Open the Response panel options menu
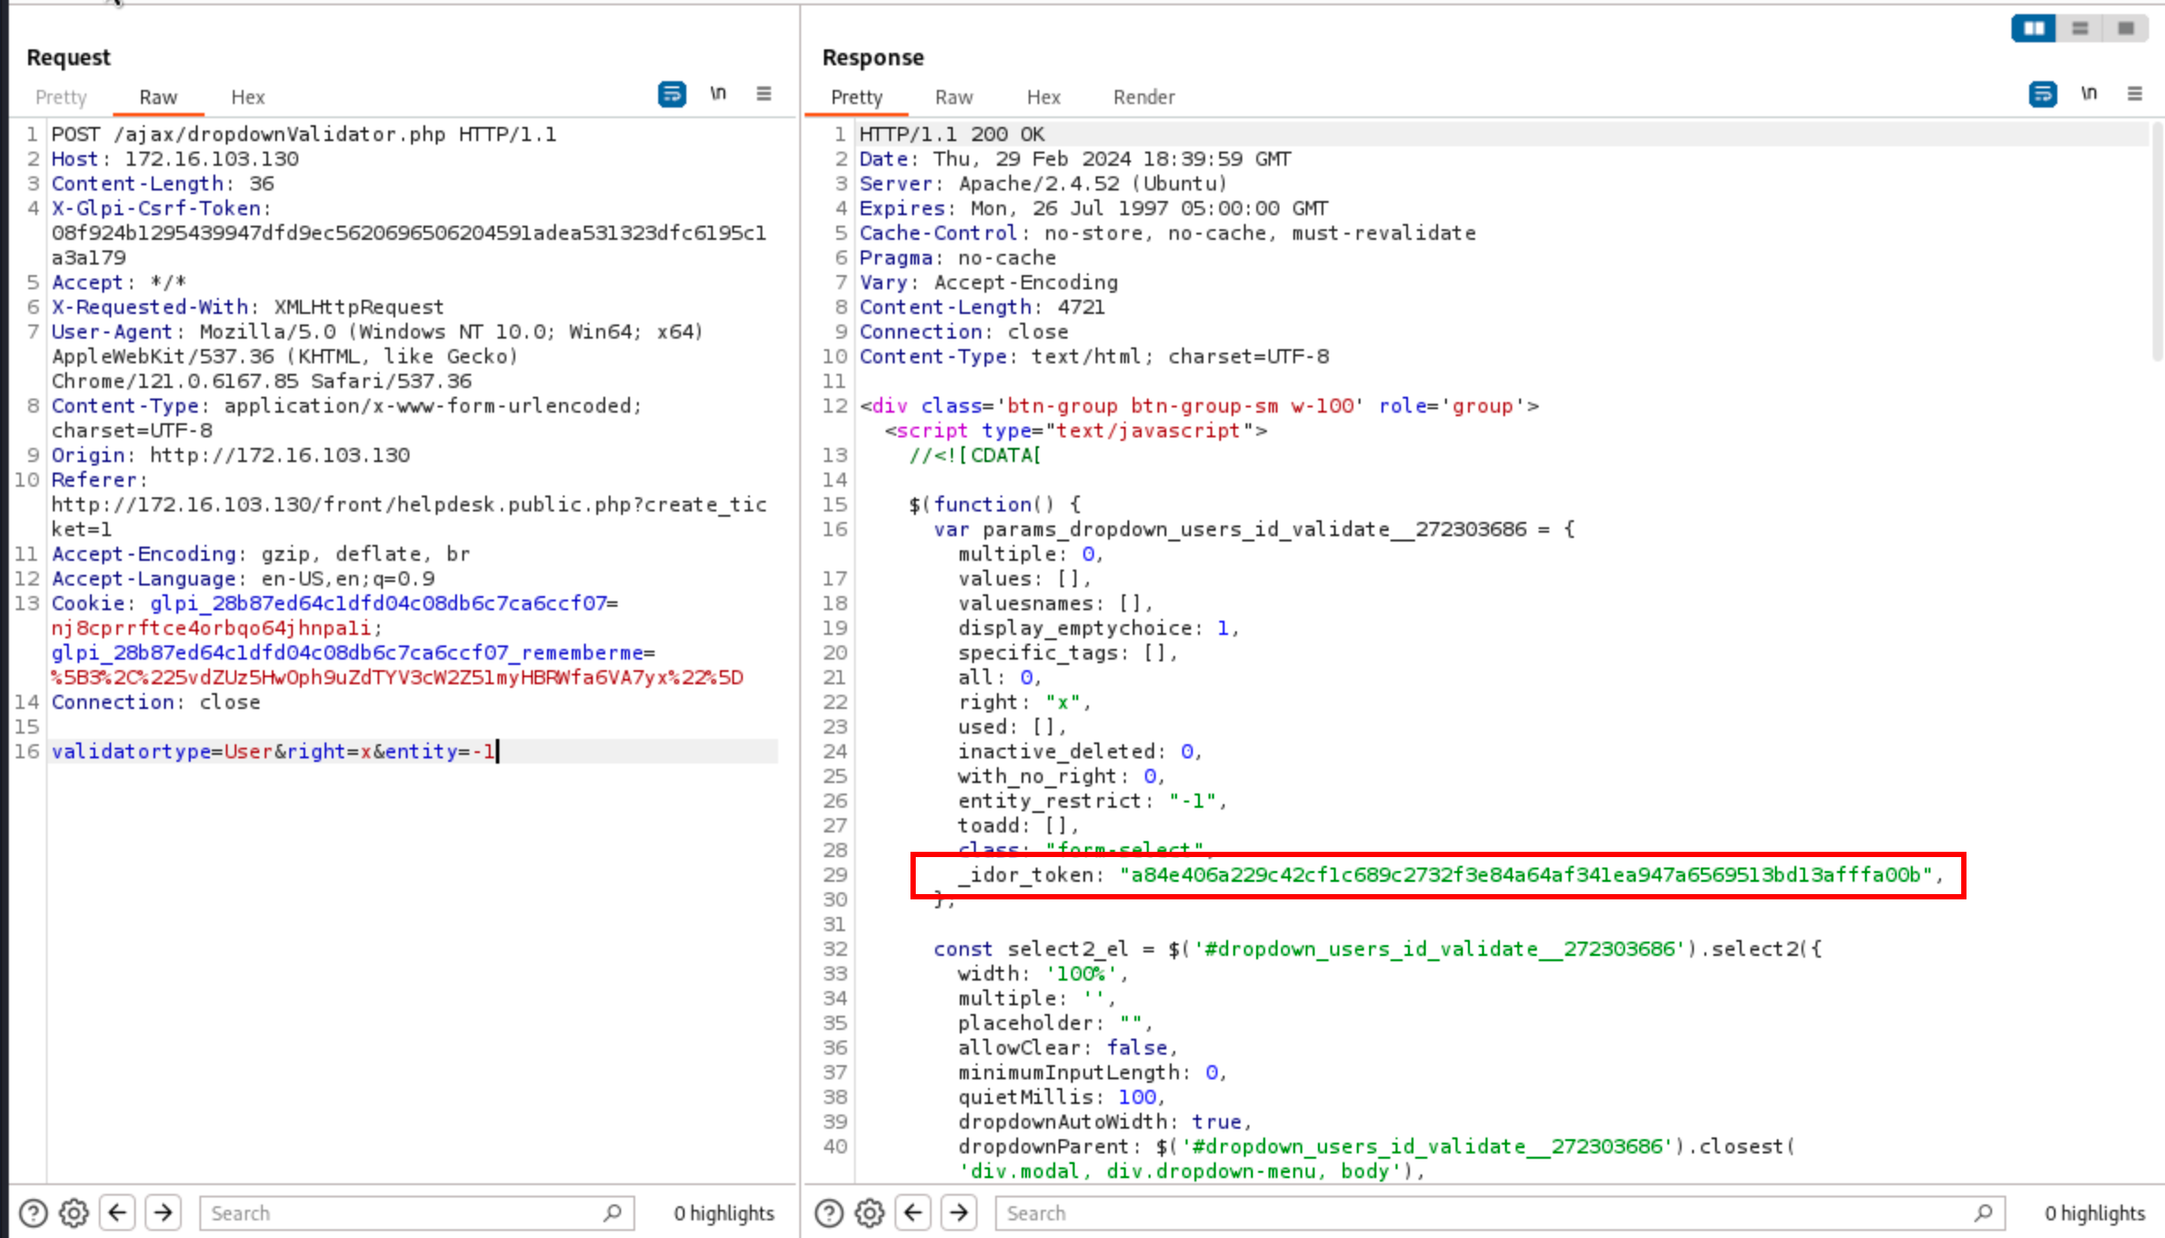The height and width of the screenshot is (1238, 2165). [x=2135, y=93]
